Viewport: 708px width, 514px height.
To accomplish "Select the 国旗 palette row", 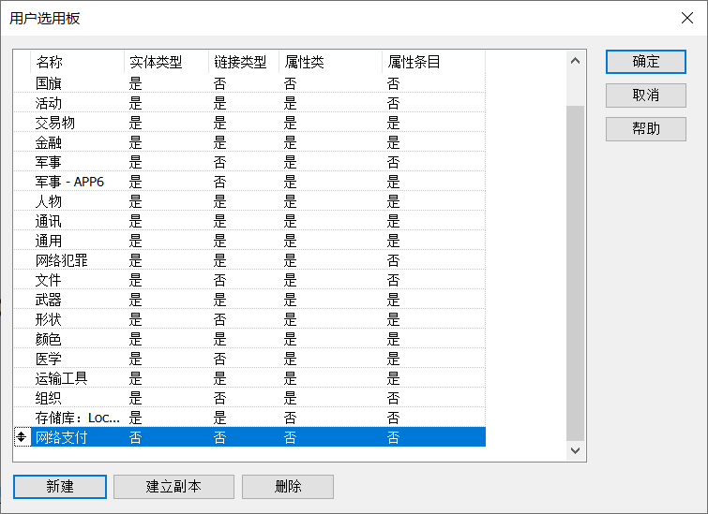I will [249, 83].
